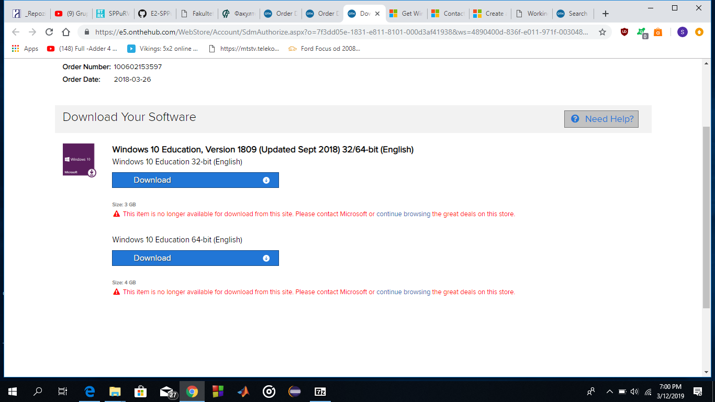Open the browser home page
The height and width of the screenshot is (402, 715).
coord(66,32)
